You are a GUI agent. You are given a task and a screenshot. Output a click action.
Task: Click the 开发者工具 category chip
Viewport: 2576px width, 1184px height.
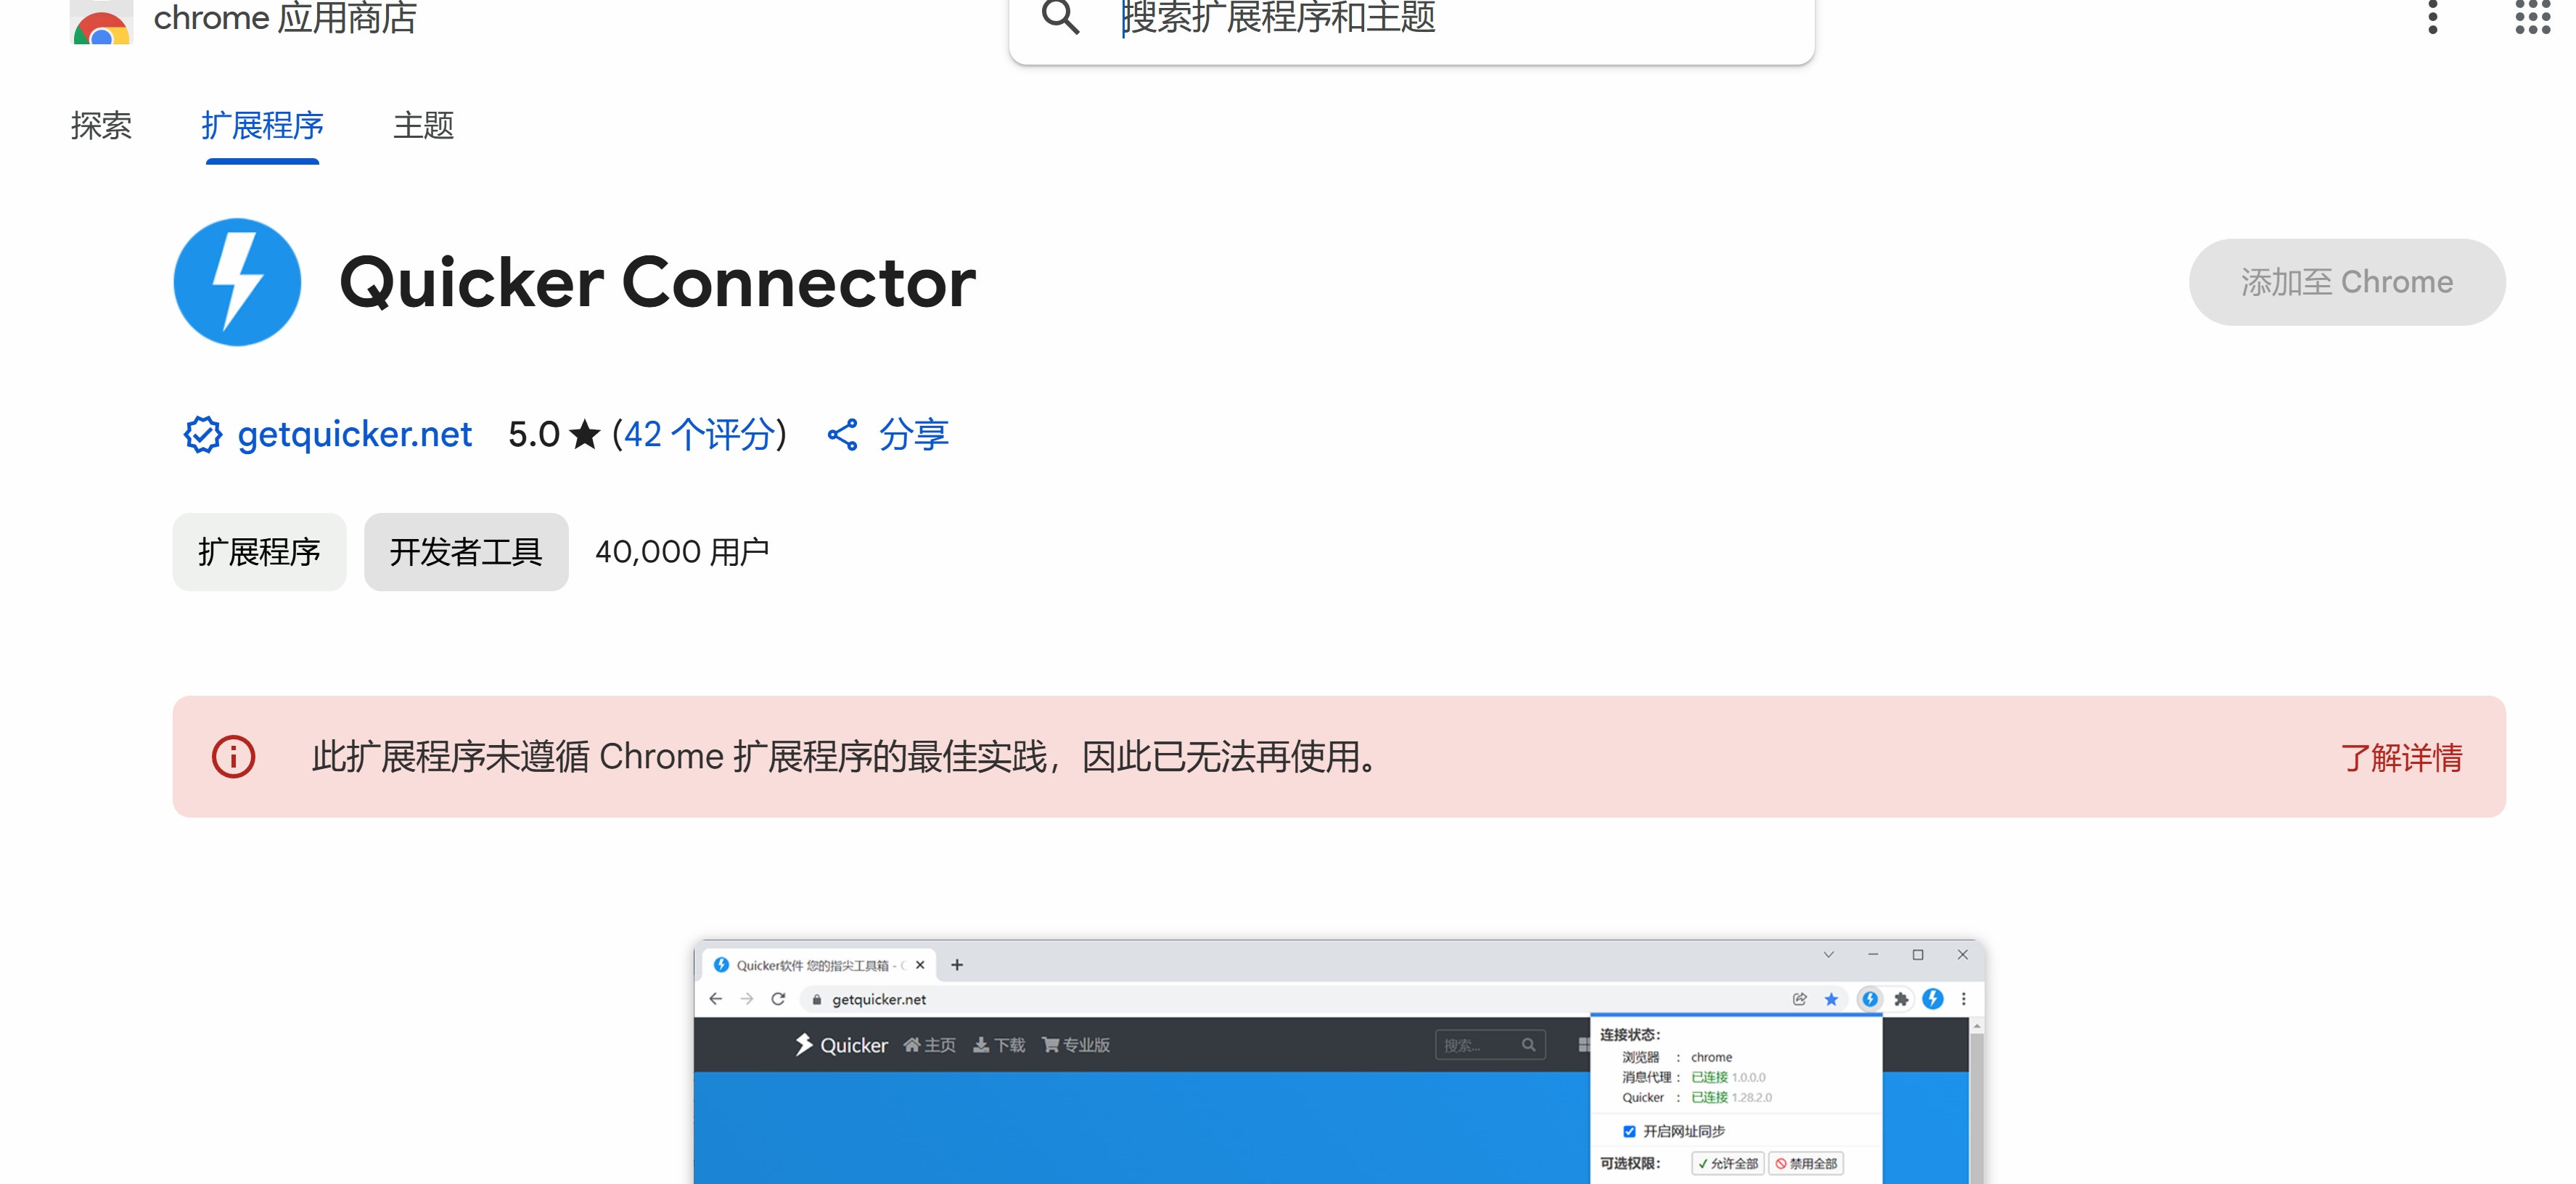pyautogui.click(x=466, y=552)
